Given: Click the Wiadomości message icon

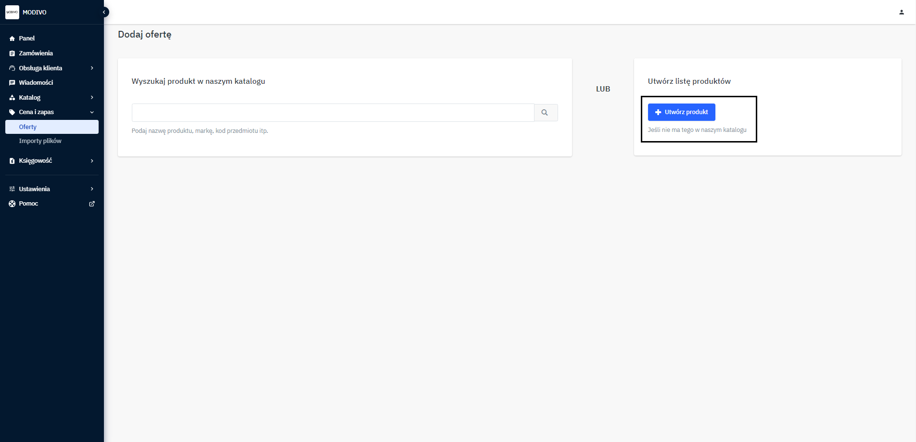Looking at the screenshot, I should [x=12, y=83].
